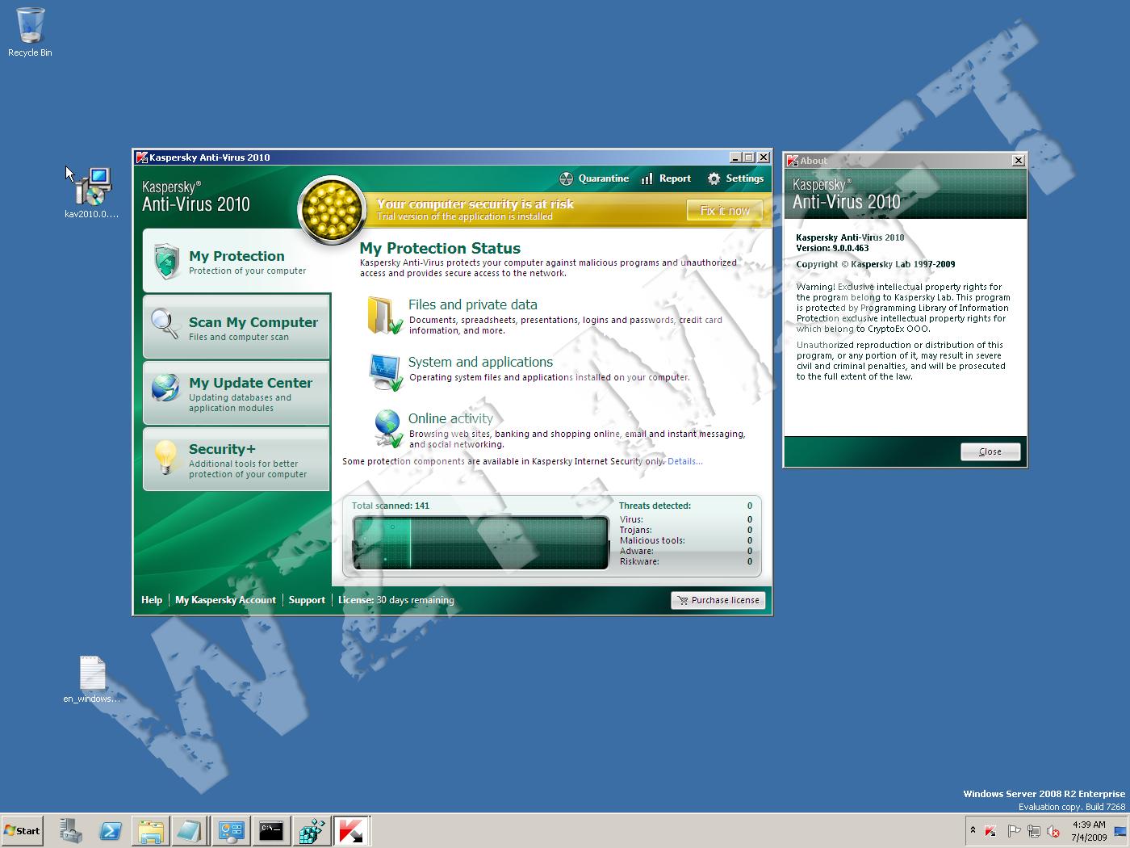Viewport: 1130px width, 848px height.
Task: Click the network tray icon
Action: click(1033, 831)
